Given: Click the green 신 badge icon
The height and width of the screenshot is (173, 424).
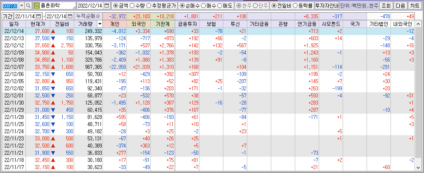Looking at the screenshot, I should [x=37, y=6].
